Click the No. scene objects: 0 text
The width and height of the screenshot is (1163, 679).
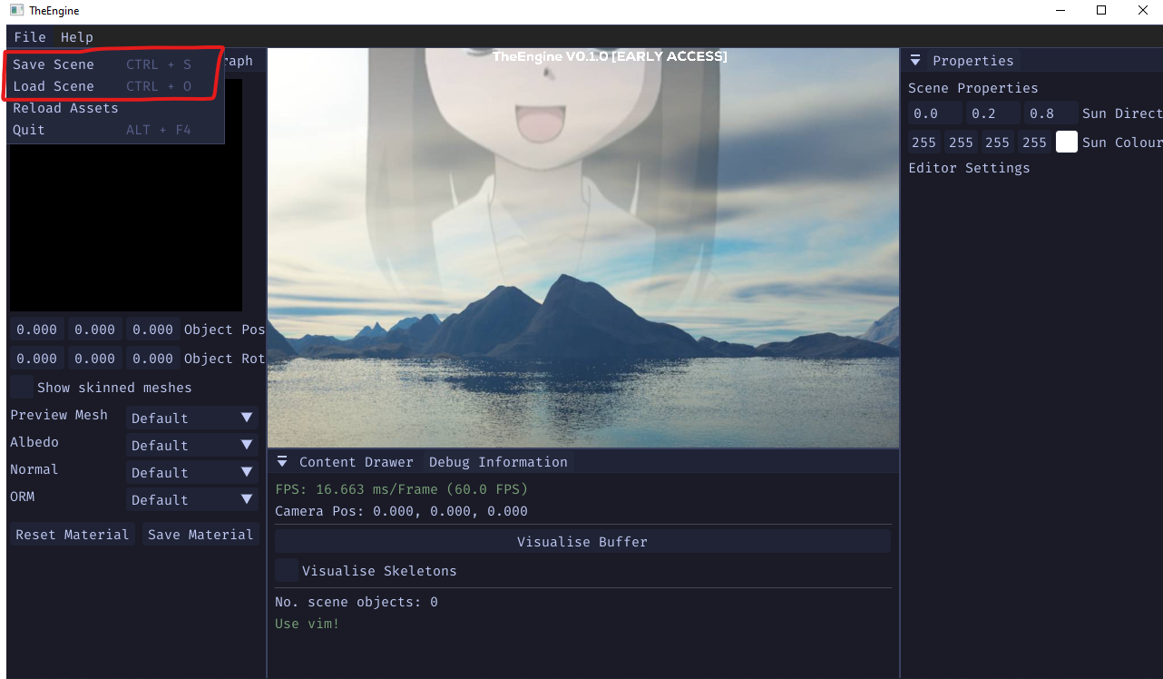[357, 602]
